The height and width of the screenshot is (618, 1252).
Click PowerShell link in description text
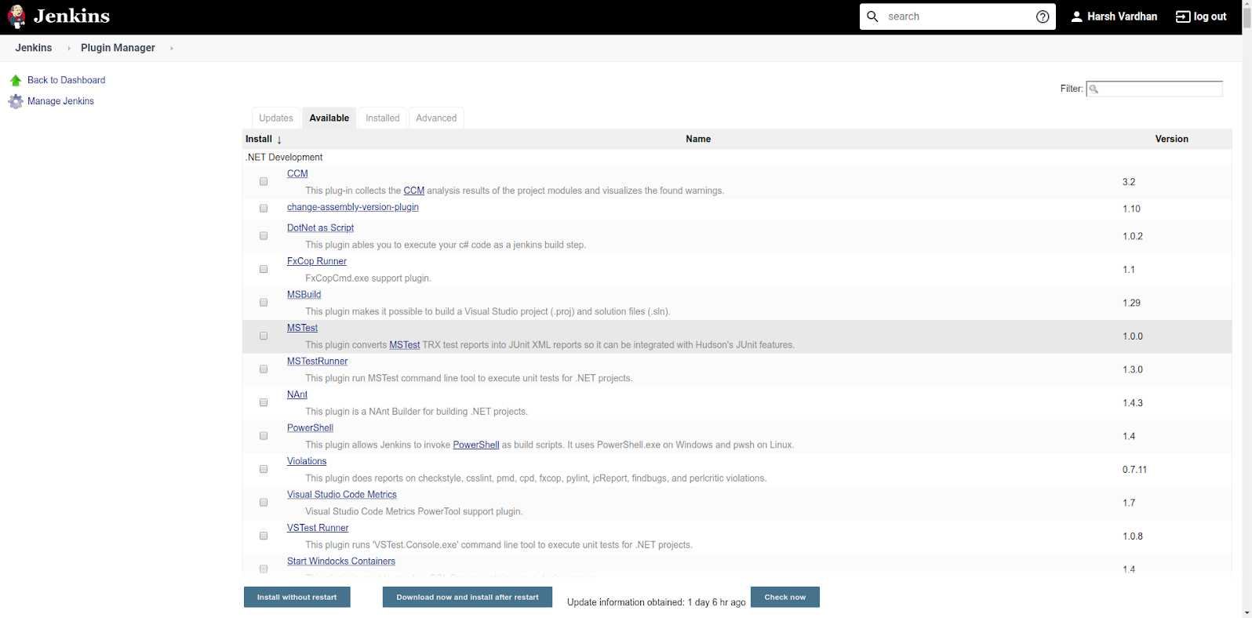pos(476,445)
